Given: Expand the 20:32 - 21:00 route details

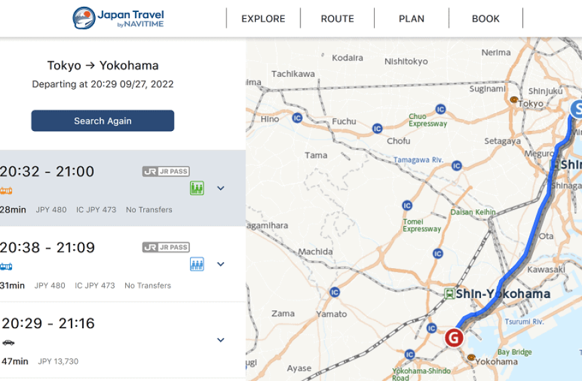Looking at the screenshot, I should (x=221, y=188).
